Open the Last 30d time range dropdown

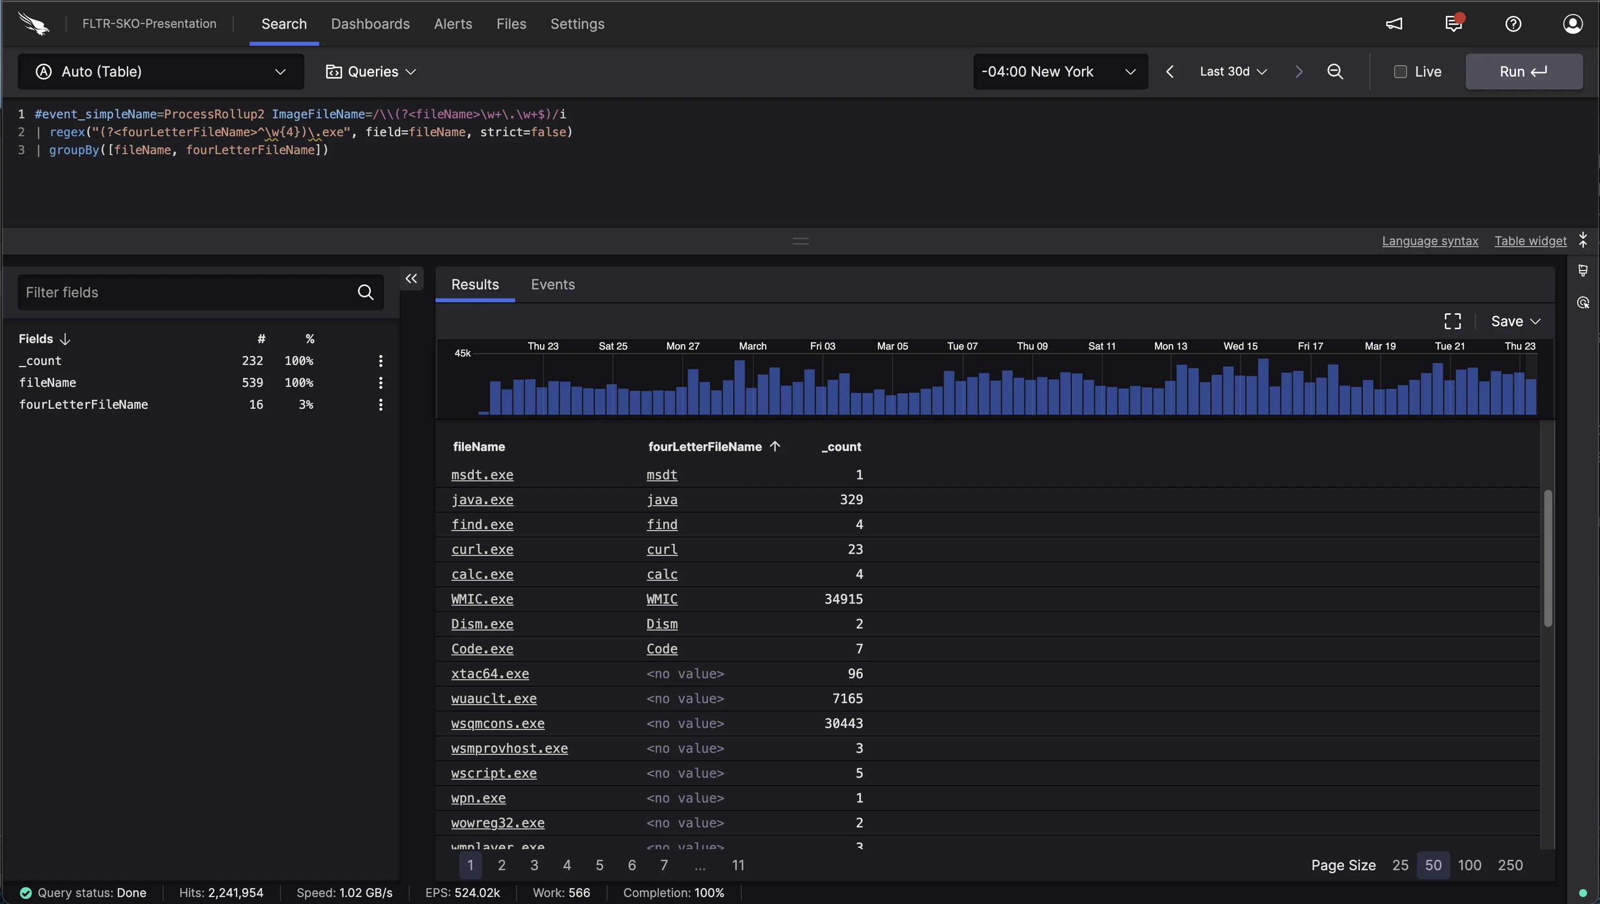(1233, 72)
